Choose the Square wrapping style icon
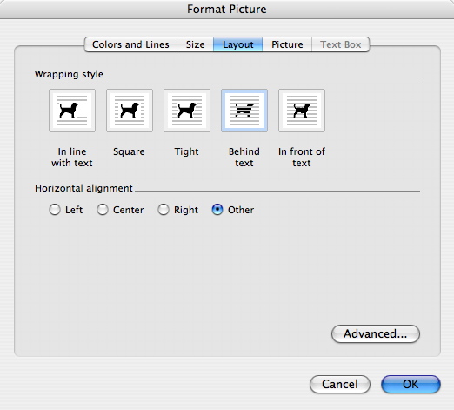Screen dimensions: 454x410 click(130, 111)
